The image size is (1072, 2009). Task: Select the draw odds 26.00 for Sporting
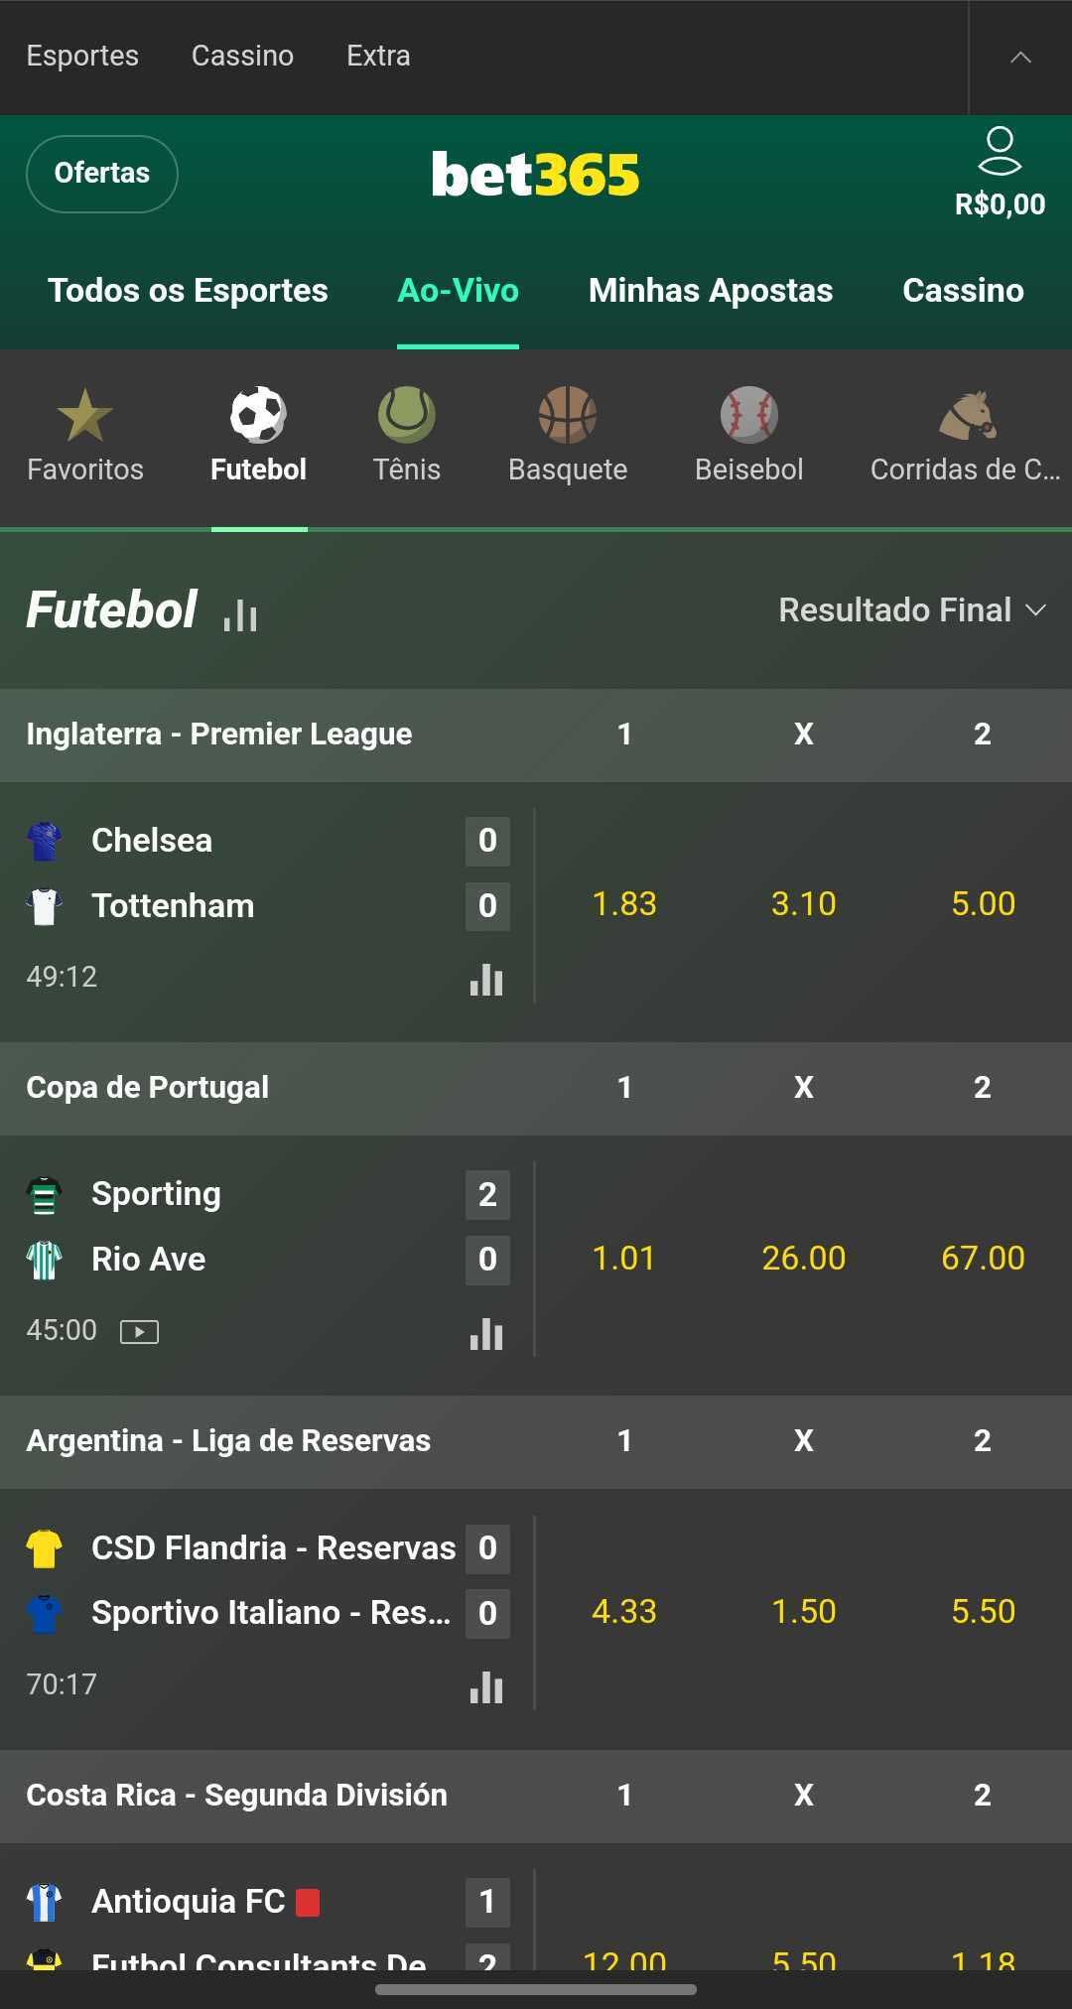(803, 1258)
